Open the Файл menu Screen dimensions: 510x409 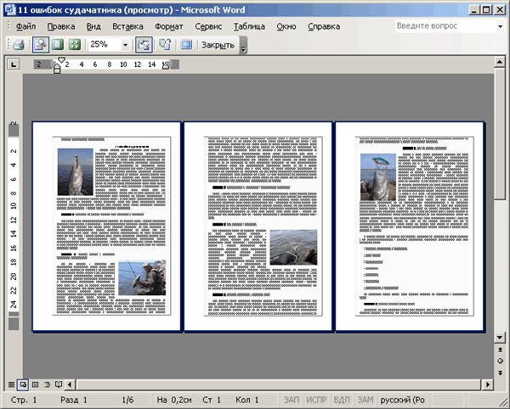(x=26, y=26)
